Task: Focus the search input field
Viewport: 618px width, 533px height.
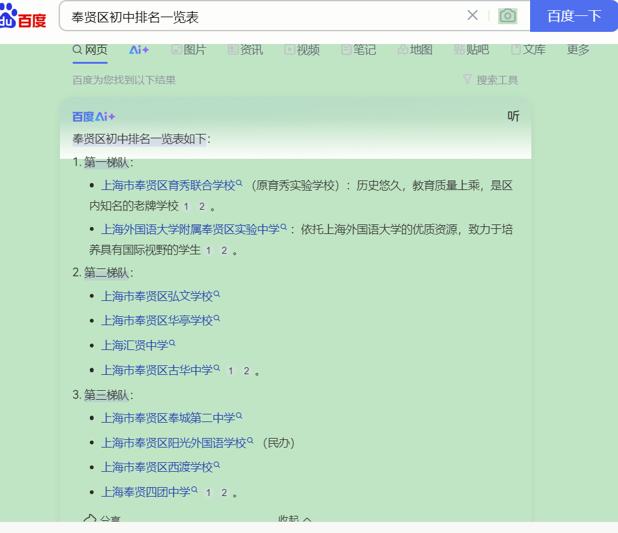Action: [x=264, y=17]
